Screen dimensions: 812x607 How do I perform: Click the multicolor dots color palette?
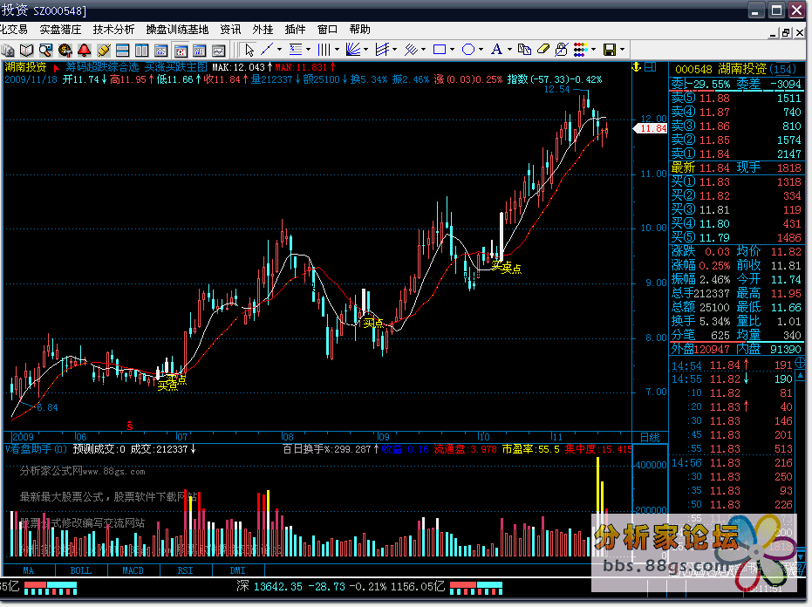579,50
